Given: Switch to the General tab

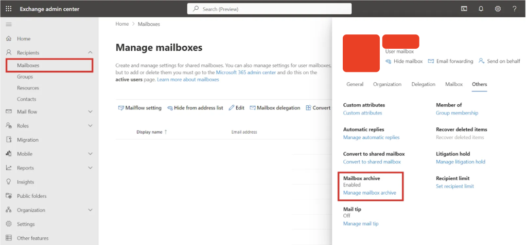Looking at the screenshot, I should coord(355,84).
